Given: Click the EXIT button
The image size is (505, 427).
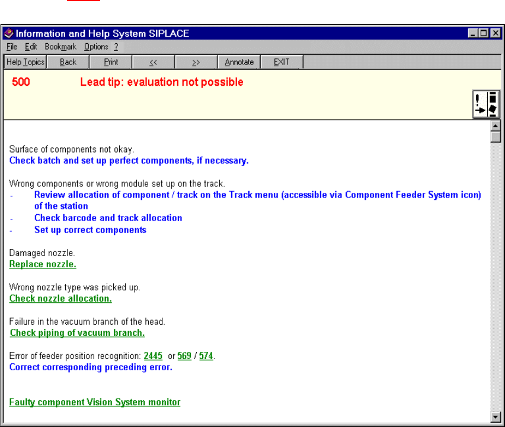Looking at the screenshot, I should click(282, 62).
